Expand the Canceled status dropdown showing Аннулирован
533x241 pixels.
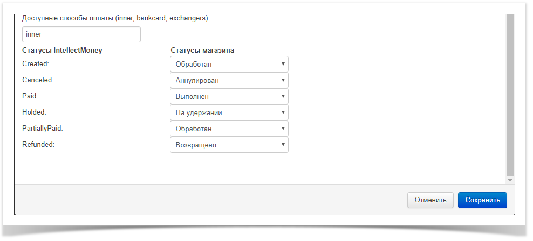pyautogui.click(x=229, y=80)
